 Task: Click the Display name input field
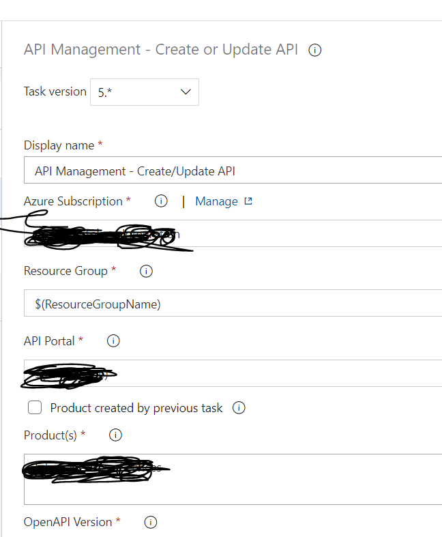[x=233, y=170]
